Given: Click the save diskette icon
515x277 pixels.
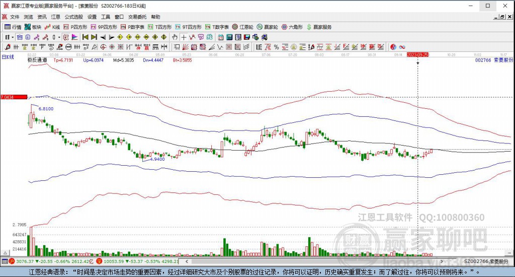Looking at the screenshot, I should [x=247, y=37].
